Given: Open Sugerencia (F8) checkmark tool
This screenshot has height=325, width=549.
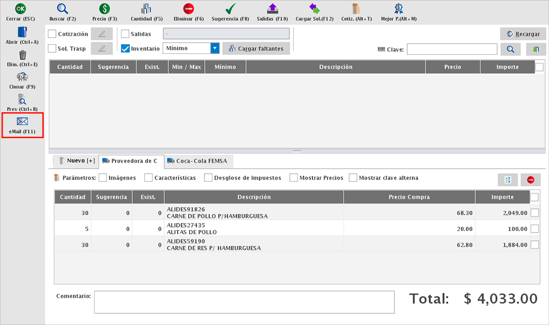Looking at the screenshot, I should 230,9.
